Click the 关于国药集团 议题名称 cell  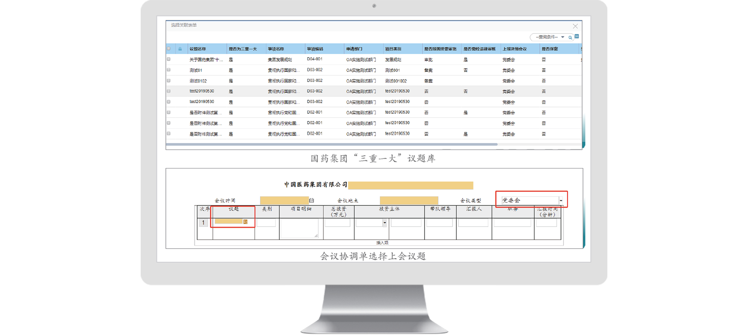[x=206, y=59]
